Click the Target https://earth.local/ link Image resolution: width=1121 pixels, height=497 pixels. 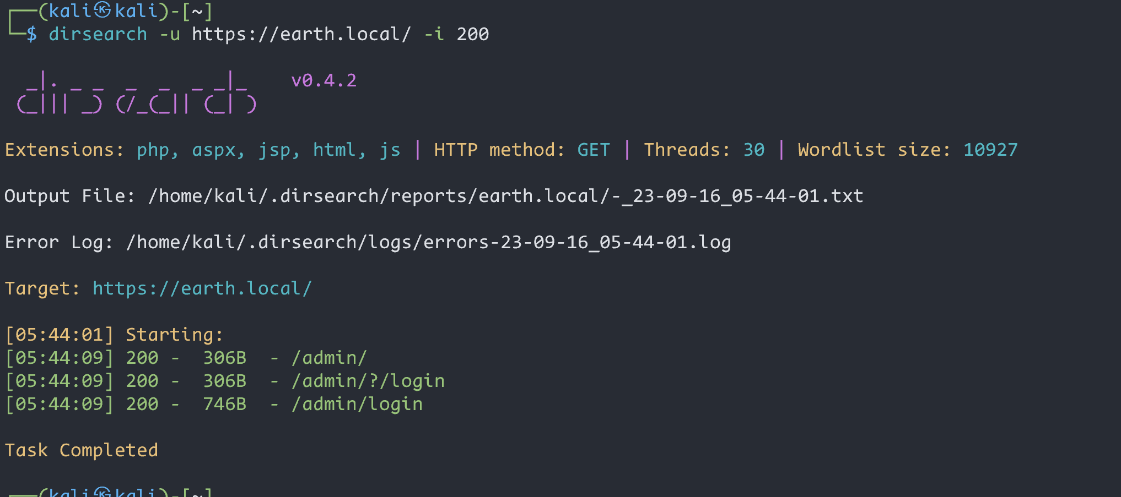202,288
